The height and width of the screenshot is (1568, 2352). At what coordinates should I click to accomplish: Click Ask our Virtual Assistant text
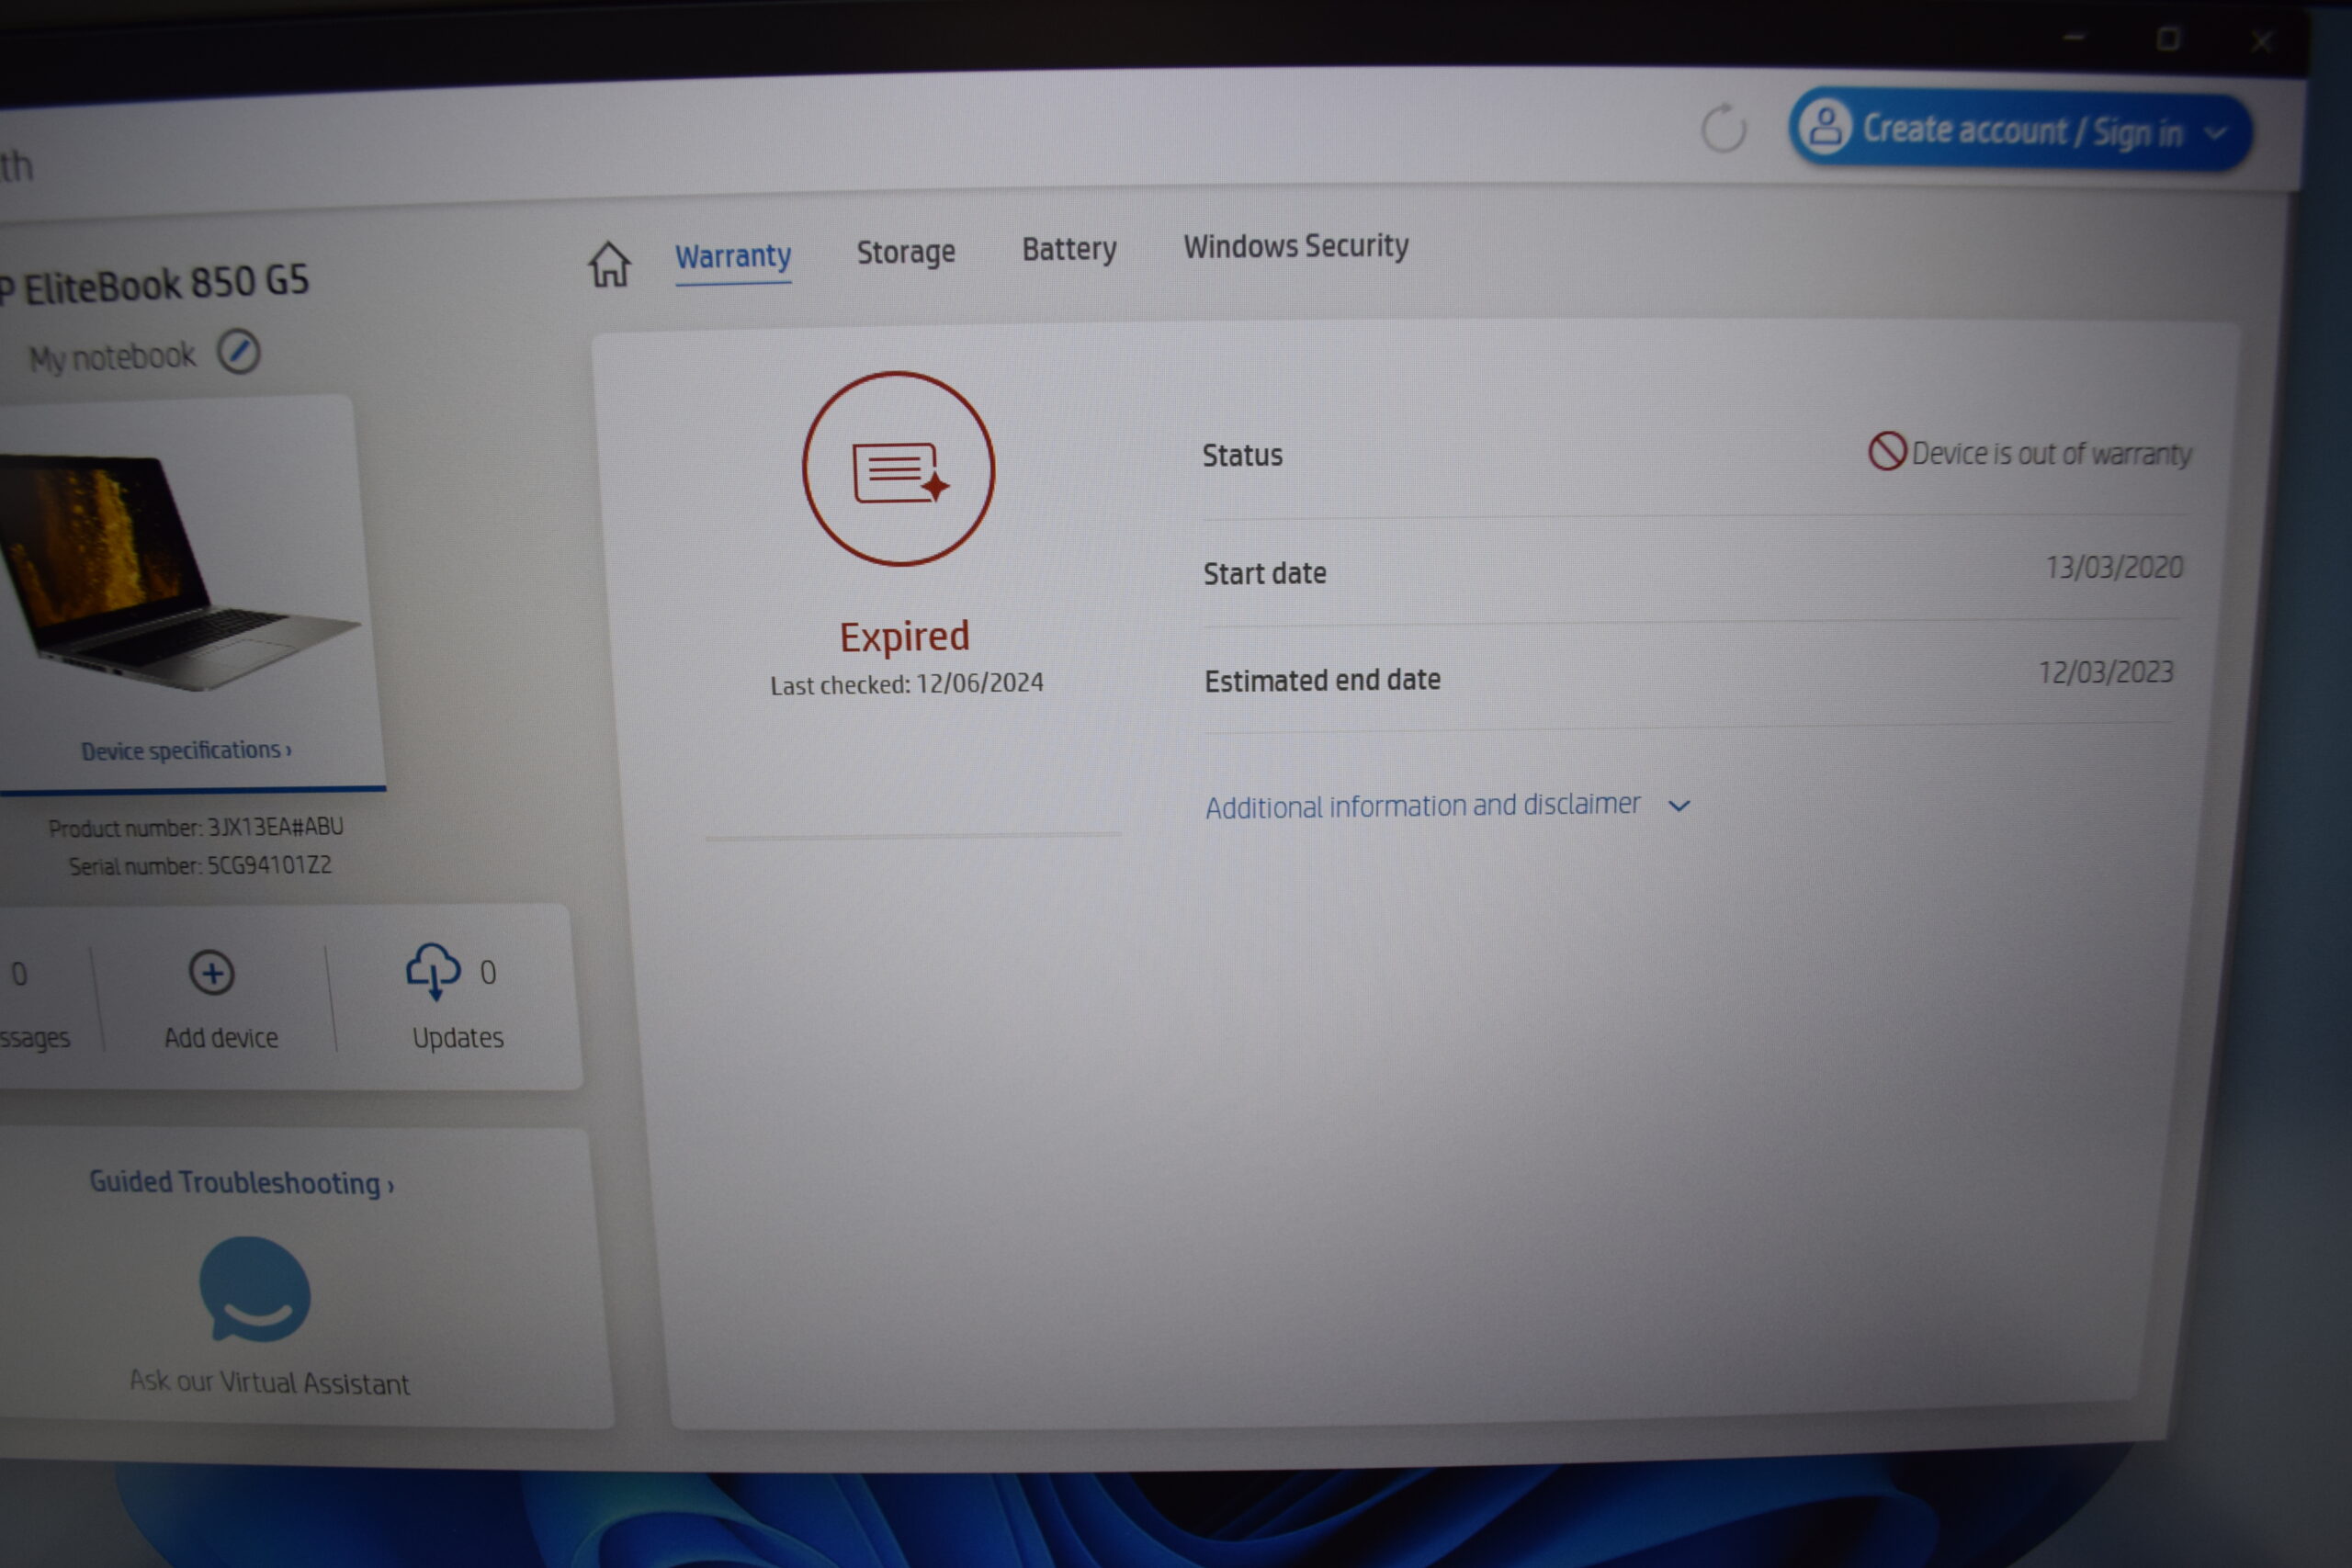[x=269, y=1382]
